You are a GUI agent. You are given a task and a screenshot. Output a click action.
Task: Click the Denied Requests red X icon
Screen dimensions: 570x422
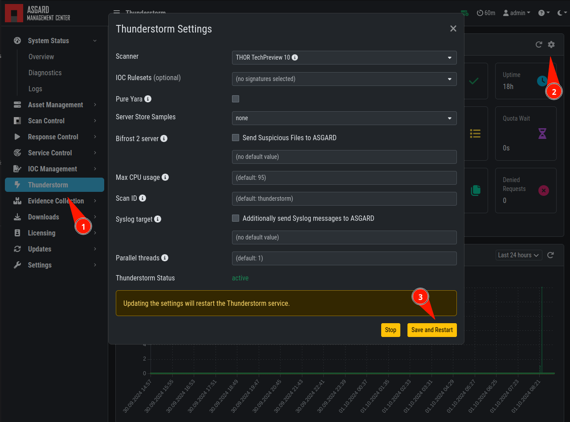[x=543, y=191]
